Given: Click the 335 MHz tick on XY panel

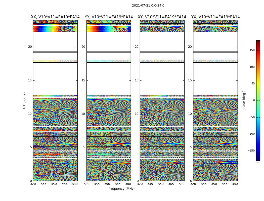Looking at the screenshot, I should pos(150,184).
